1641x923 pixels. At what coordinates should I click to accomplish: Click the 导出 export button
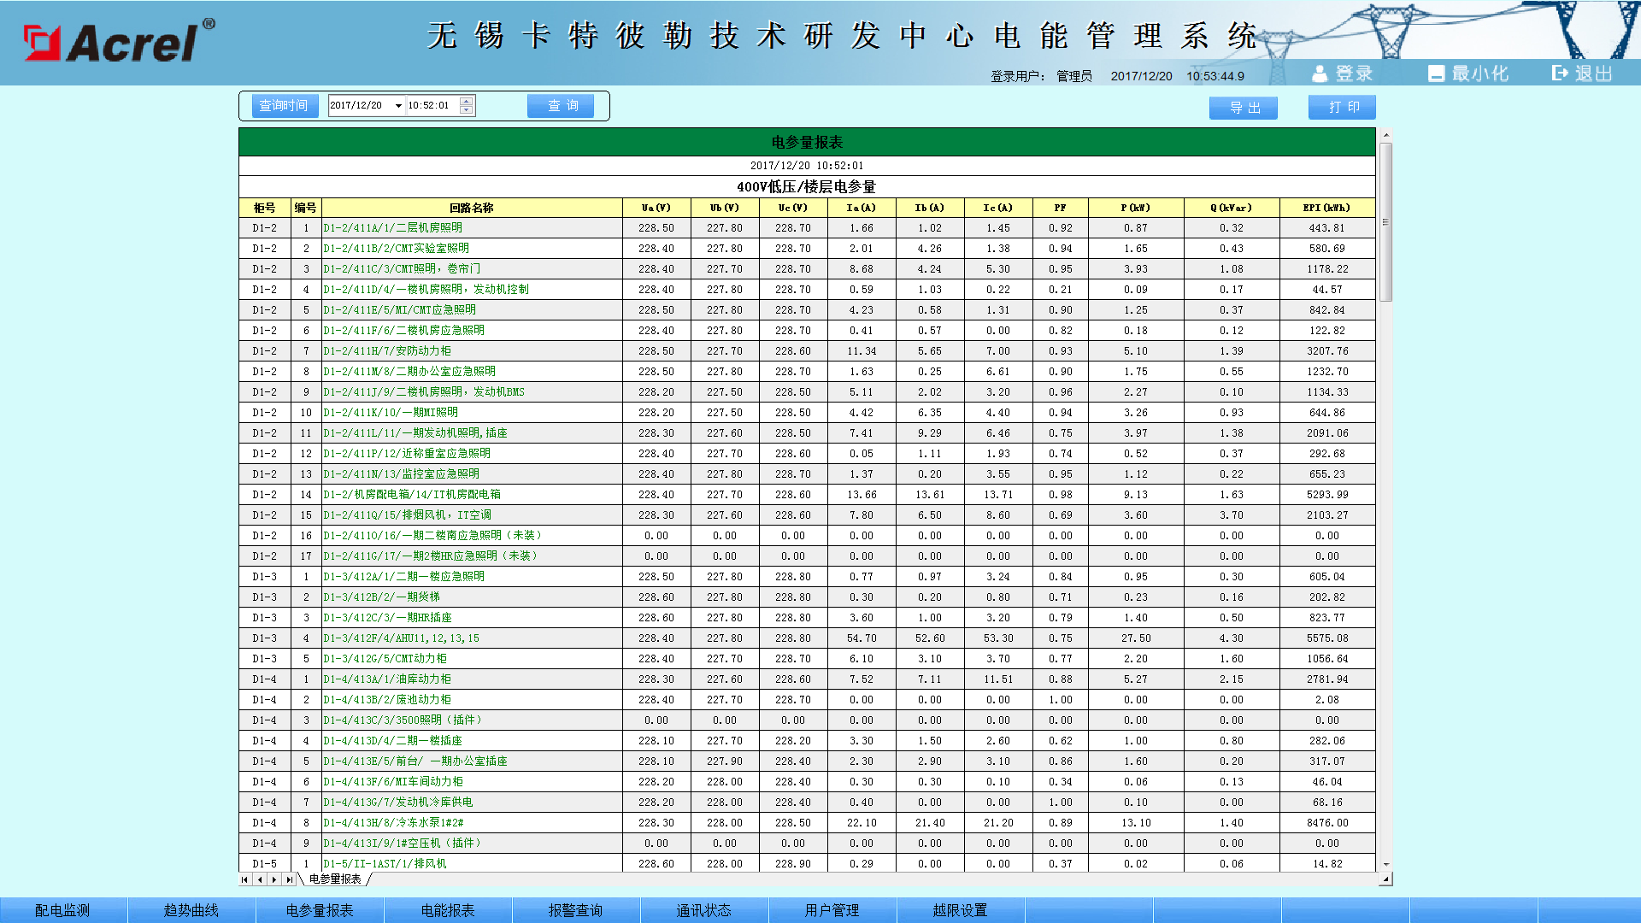tap(1243, 108)
